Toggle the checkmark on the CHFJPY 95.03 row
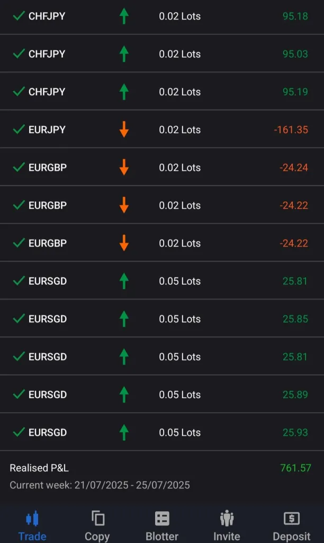 19,54
